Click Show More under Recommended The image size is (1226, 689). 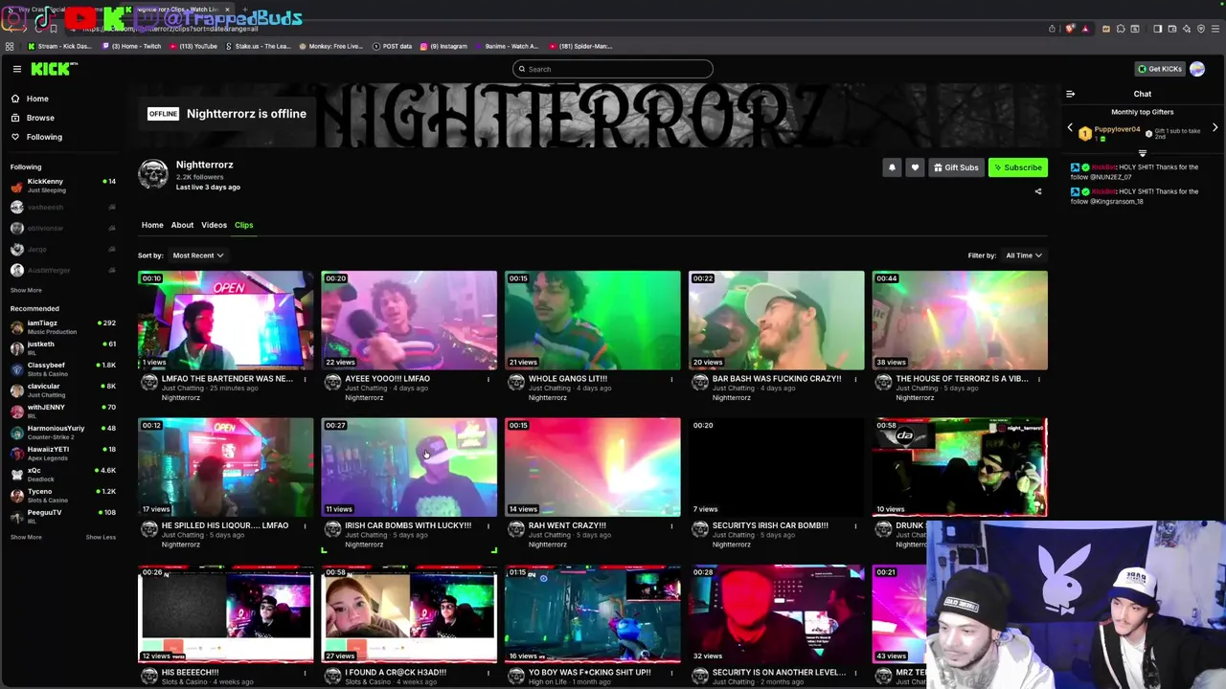click(x=26, y=537)
